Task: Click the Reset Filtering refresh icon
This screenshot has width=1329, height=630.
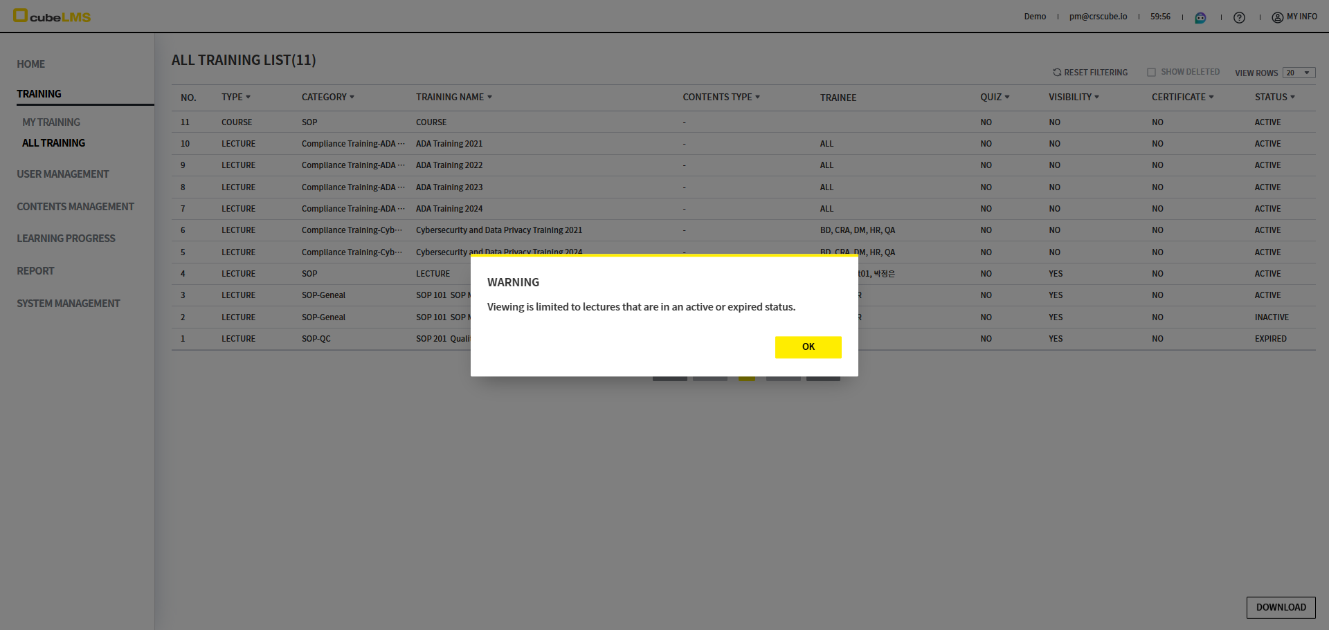Action: (x=1057, y=73)
